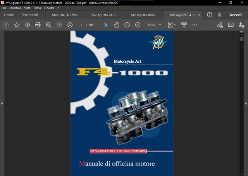Print the document with the printer icon

coord(38,25)
